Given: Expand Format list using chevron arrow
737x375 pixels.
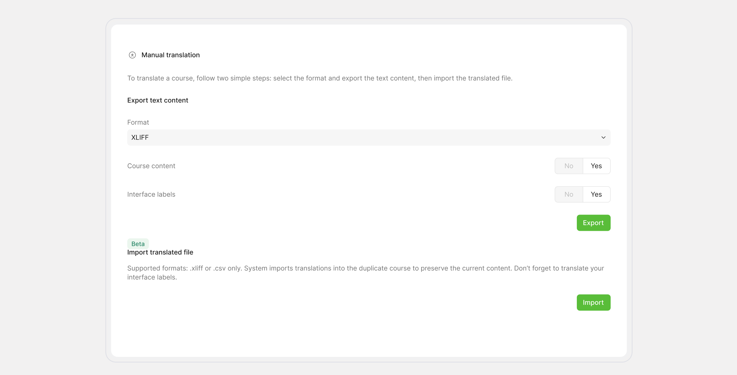Looking at the screenshot, I should [603, 138].
